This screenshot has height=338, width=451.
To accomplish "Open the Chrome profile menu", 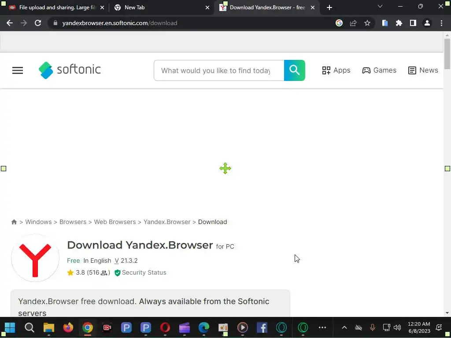I will coord(427,23).
